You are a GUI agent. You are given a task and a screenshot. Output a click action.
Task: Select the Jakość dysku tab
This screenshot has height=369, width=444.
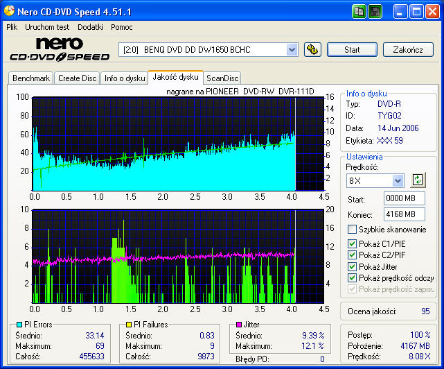(175, 77)
